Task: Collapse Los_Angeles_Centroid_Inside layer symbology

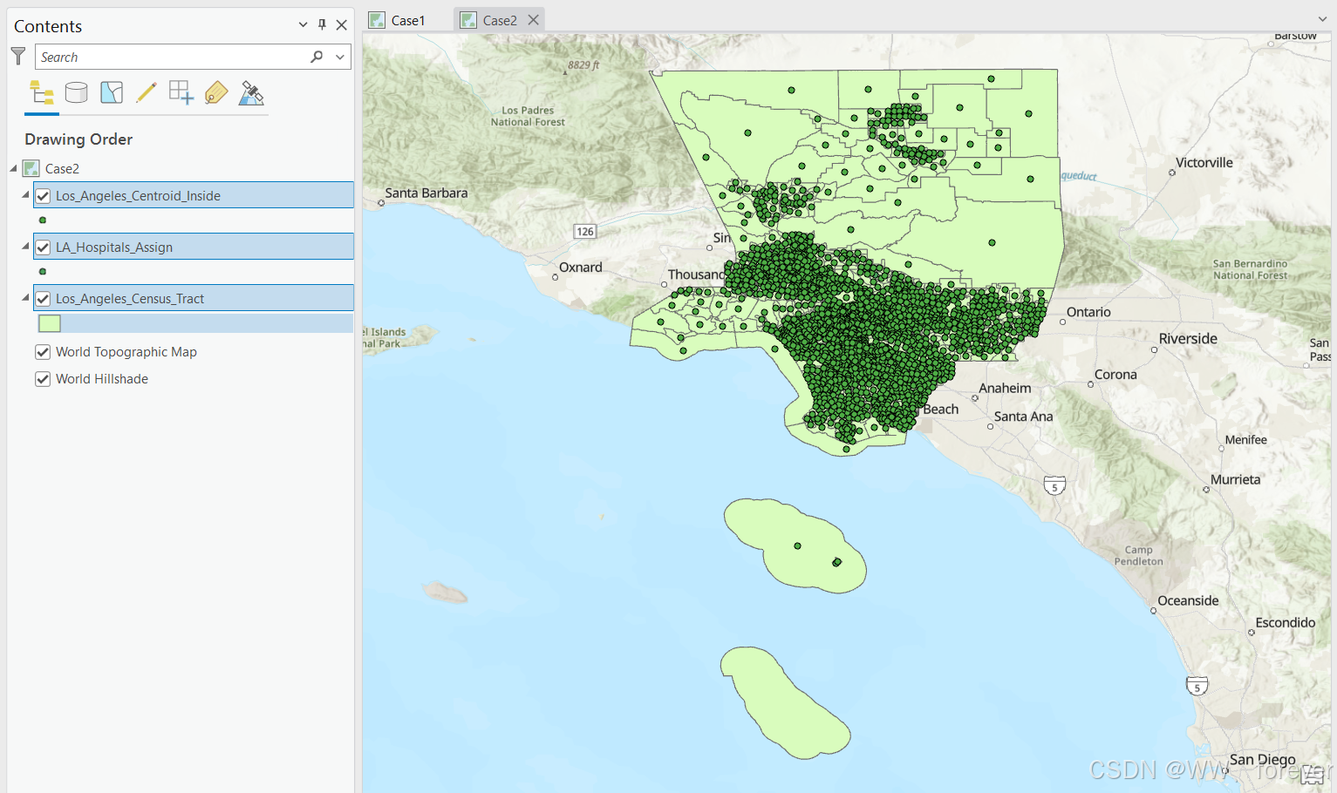Action: click(25, 195)
